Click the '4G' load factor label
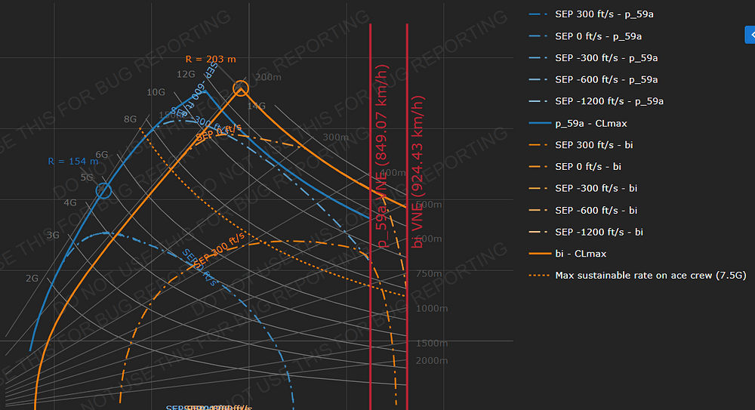This screenshot has width=755, height=410. click(x=70, y=203)
